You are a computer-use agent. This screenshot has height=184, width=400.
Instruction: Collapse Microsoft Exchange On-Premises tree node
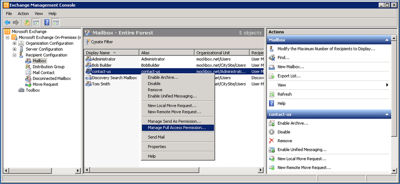pos(7,38)
